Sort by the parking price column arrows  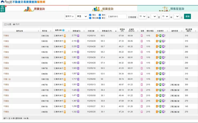pyautogui.click(x=196, y=31)
